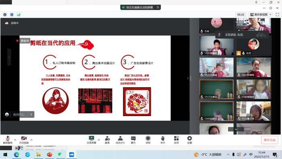
Task: Open the invite participants icon
Action: (x=107, y=140)
